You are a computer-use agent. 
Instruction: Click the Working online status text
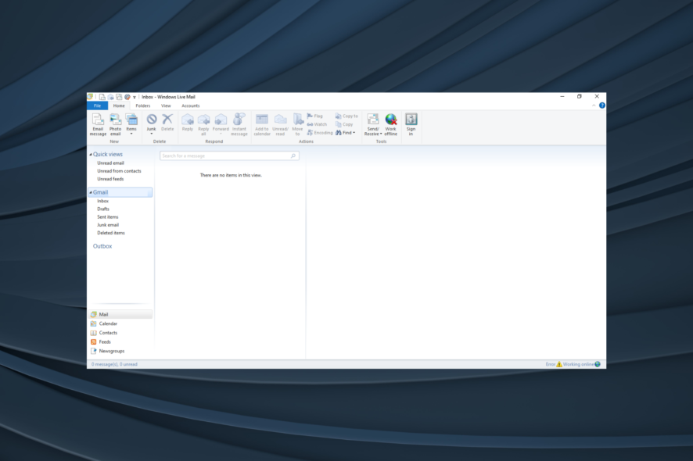(578, 364)
